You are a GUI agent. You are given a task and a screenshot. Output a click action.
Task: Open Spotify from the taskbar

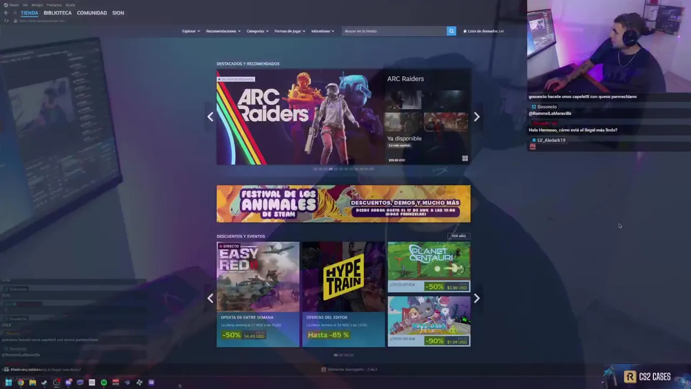pyautogui.click(x=104, y=383)
